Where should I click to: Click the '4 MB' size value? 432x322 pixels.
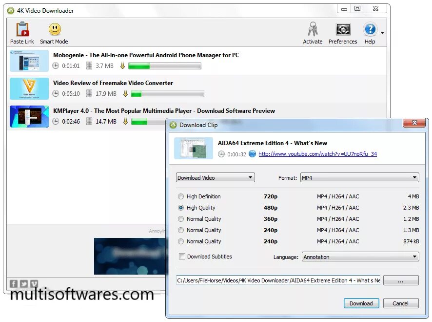coord(413,196)
